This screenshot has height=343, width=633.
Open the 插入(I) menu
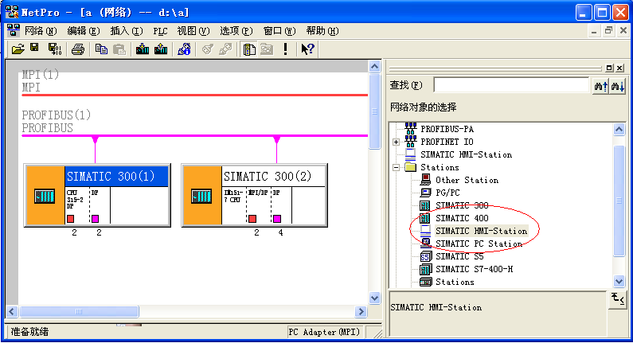click(x=127, y=31)
